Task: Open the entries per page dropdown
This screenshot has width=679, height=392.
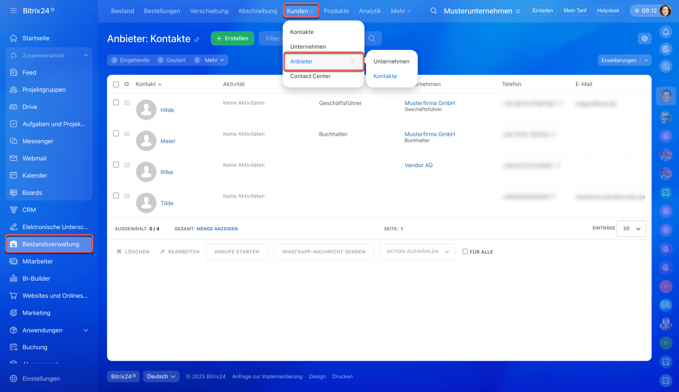Action: 631,228
